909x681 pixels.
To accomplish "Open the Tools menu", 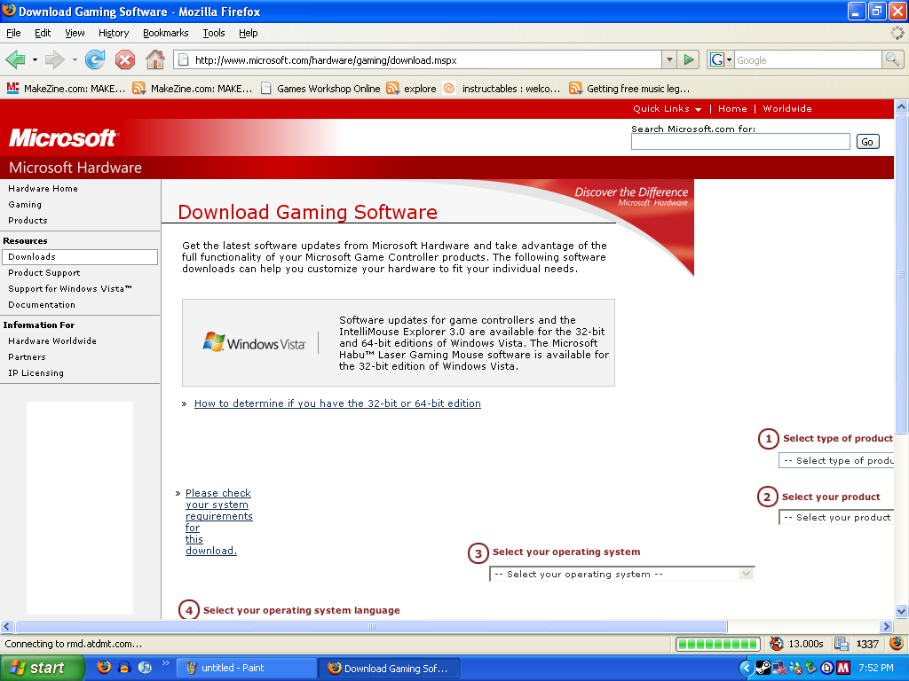I will click(x=213, y=33).
